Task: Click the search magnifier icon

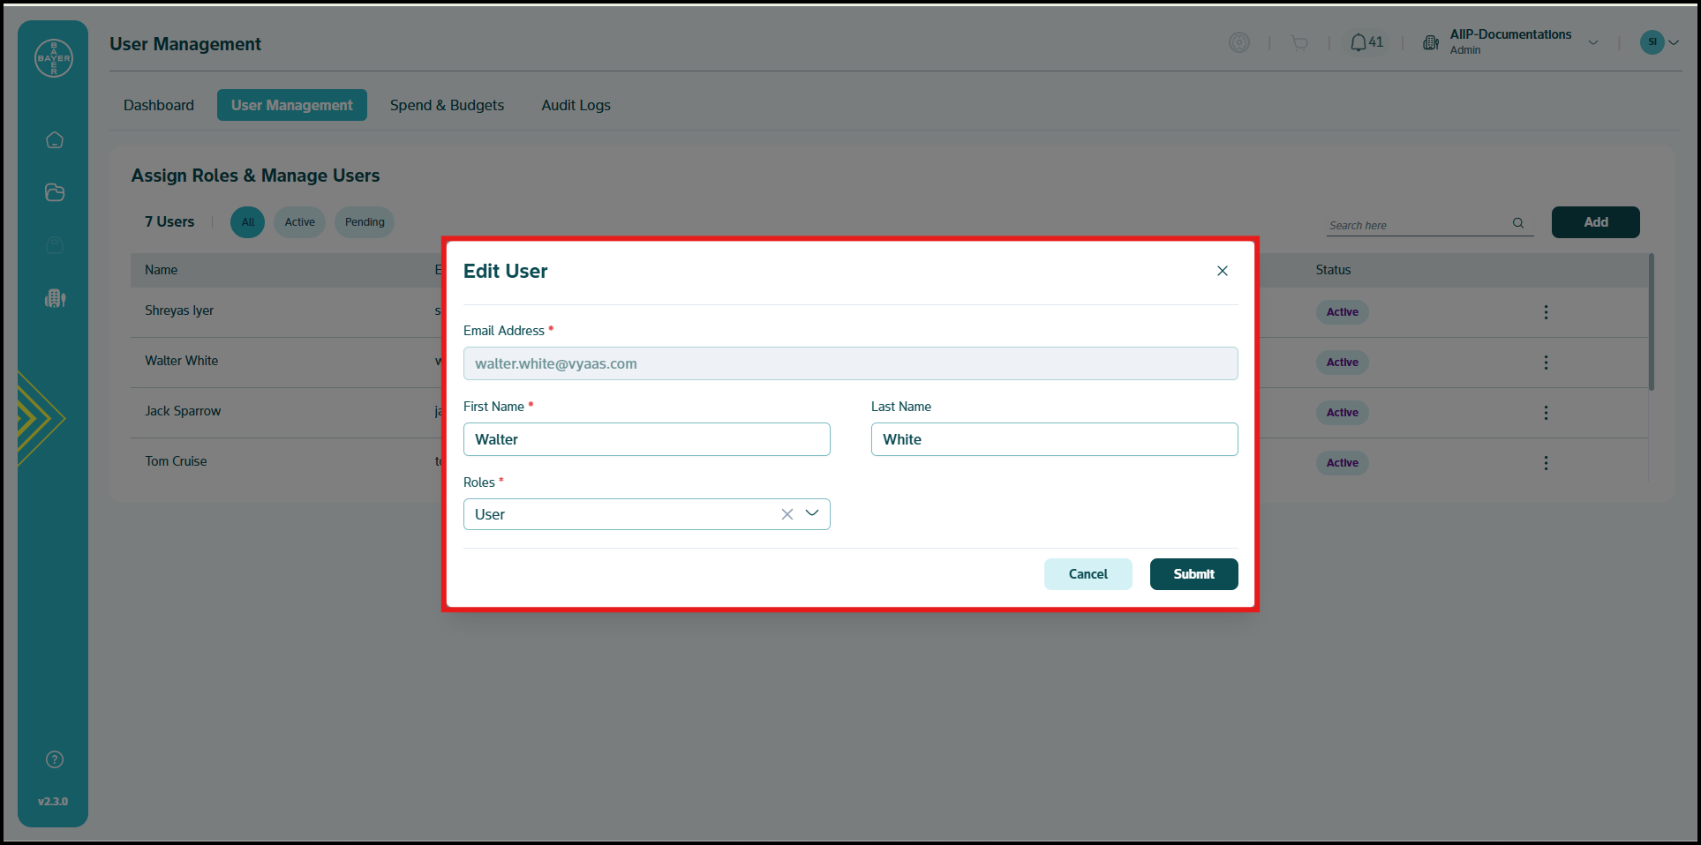Action: (x=1518, y=223)
